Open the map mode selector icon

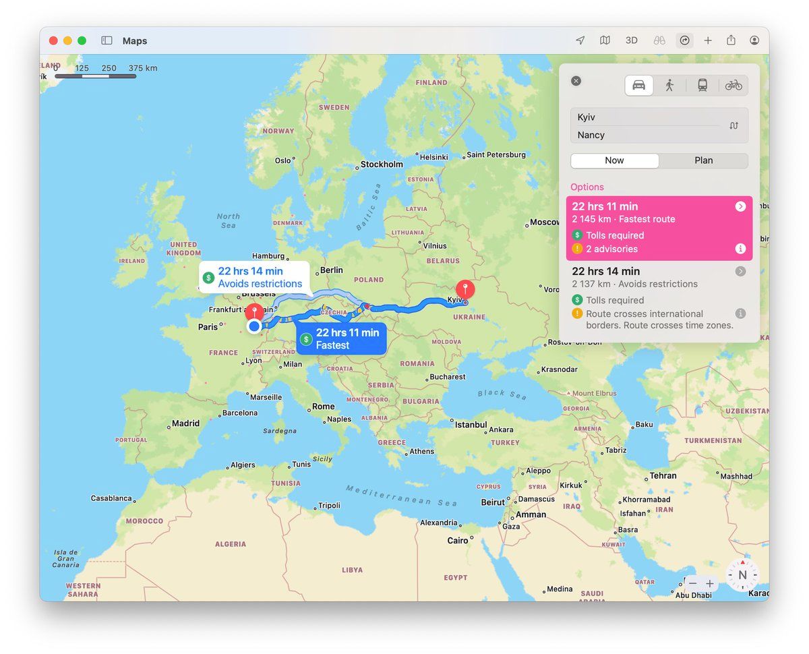[605, 40]
